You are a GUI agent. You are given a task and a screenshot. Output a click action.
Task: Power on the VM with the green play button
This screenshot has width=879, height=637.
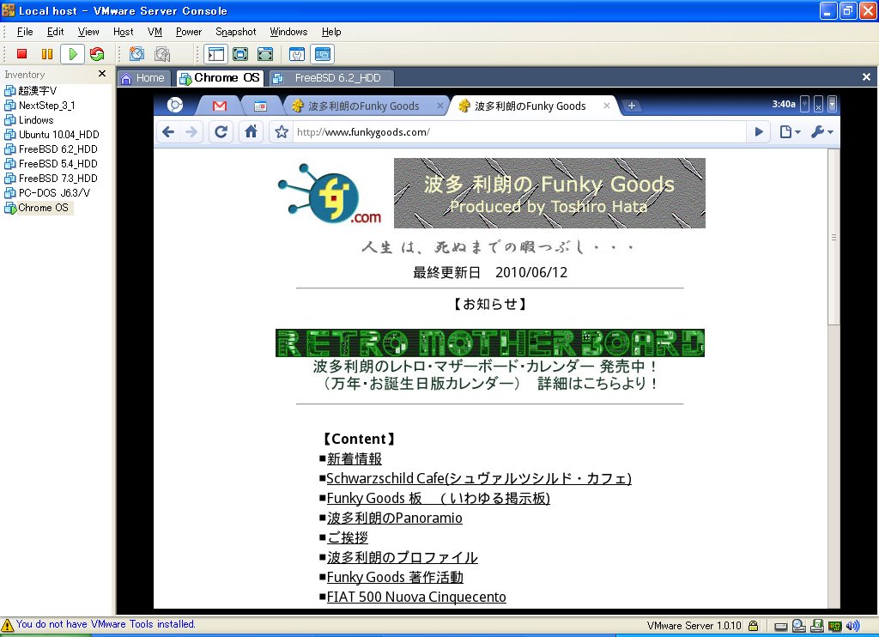coord(72,54)
